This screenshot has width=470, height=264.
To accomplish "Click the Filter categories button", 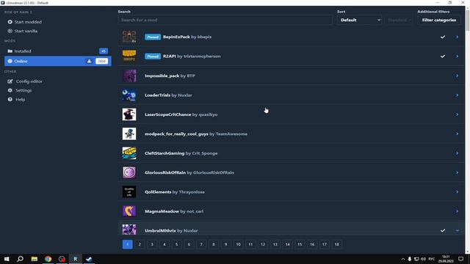I will tap(439, 20).
